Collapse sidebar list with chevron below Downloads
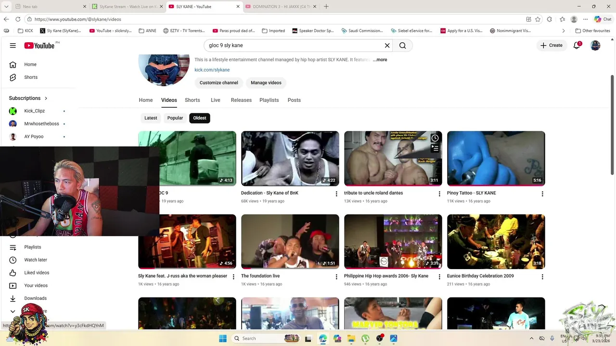Image resolution: width=616 pixels, height=346 pixels. point(13,311)
